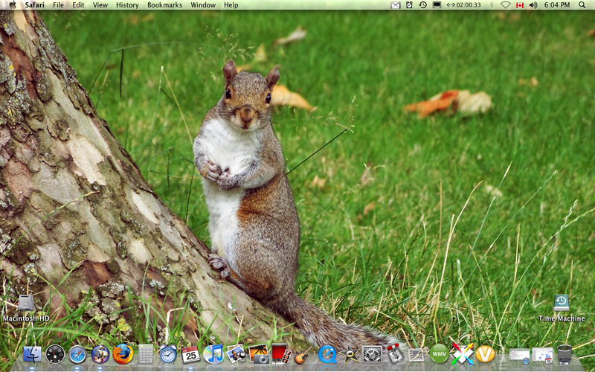595x372 pixels.
Task: Open the yellow V circle app
Action: 486,354
